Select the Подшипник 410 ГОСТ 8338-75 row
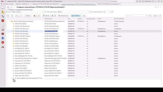The height and width of the screenshot is (92, 163). [23, 61]
